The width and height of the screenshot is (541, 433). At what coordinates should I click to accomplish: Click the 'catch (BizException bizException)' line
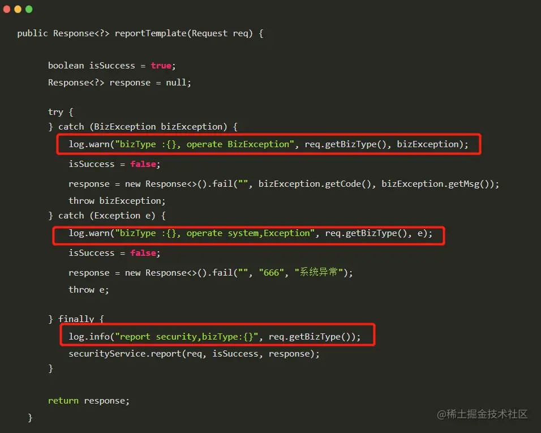[x=143, y=127]
